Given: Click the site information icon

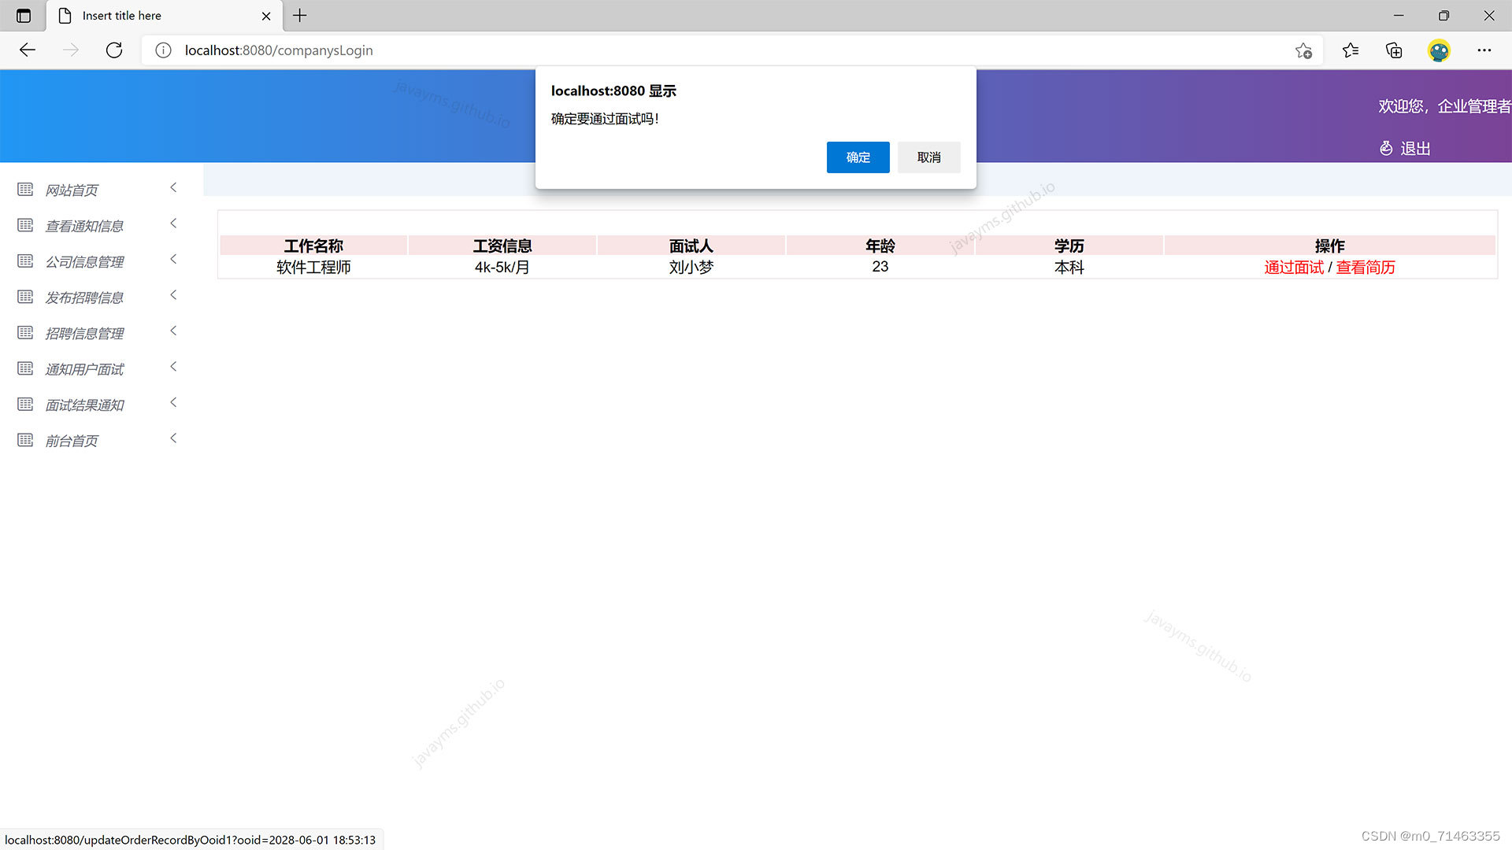Looking at the screenshot, I should click(x=163, y=50).
